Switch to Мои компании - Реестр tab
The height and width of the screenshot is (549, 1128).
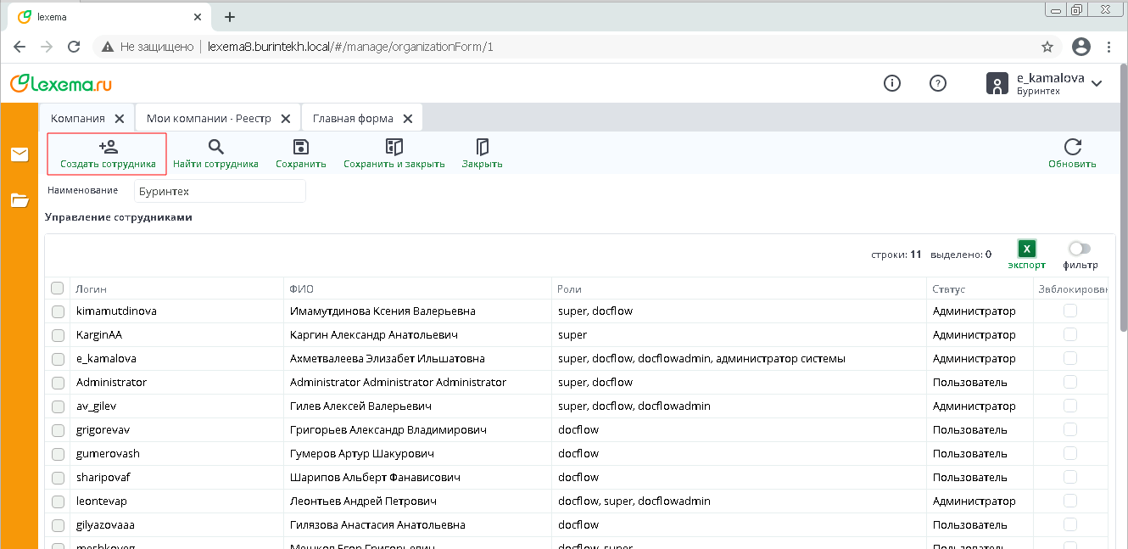pos(209,119)
